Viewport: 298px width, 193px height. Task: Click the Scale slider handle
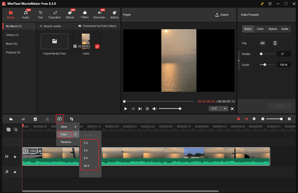265,65
